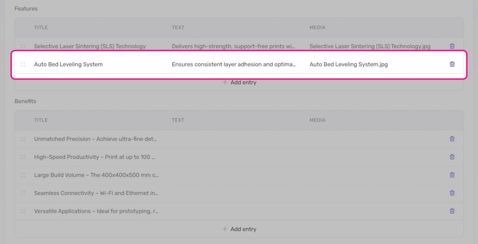
Task: Click the drag handle beside High-Speed Productivity
Action: click(23, 157)
